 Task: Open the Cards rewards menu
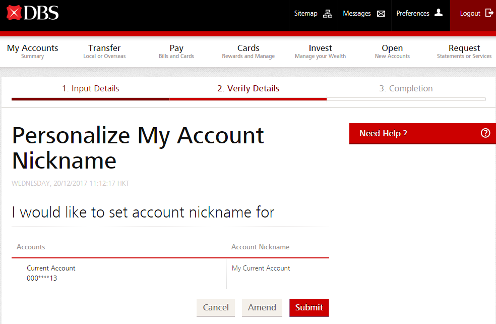click(248, 51)
